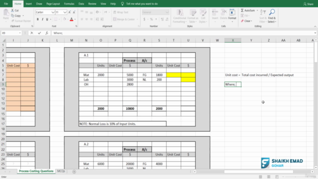Switch to the Page Layout tab
Viewport: 318px width, 179px height.
pos(53,3)
